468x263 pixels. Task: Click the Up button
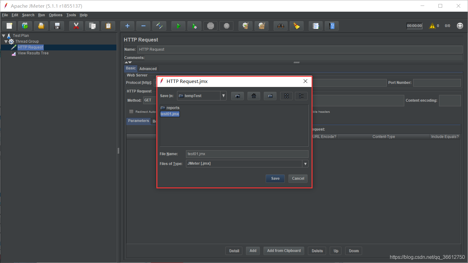click(336, 251)
